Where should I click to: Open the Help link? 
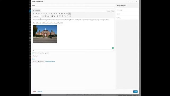coord(33,59)
